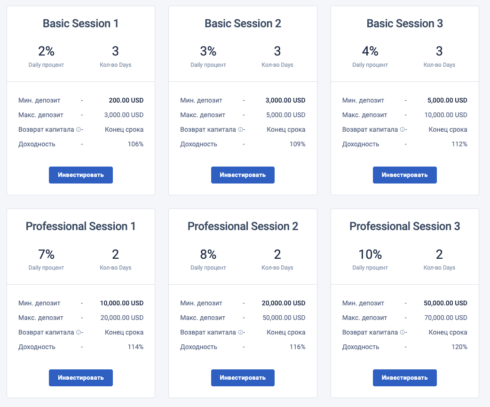Click info icon beside Возврат капитала in Basic Session 3
The width and height of the screenshot is (490, 407).
coord(402,129)
